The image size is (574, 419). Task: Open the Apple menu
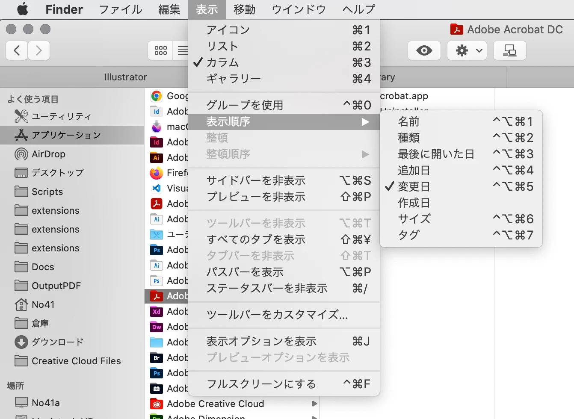coord(23,9)
